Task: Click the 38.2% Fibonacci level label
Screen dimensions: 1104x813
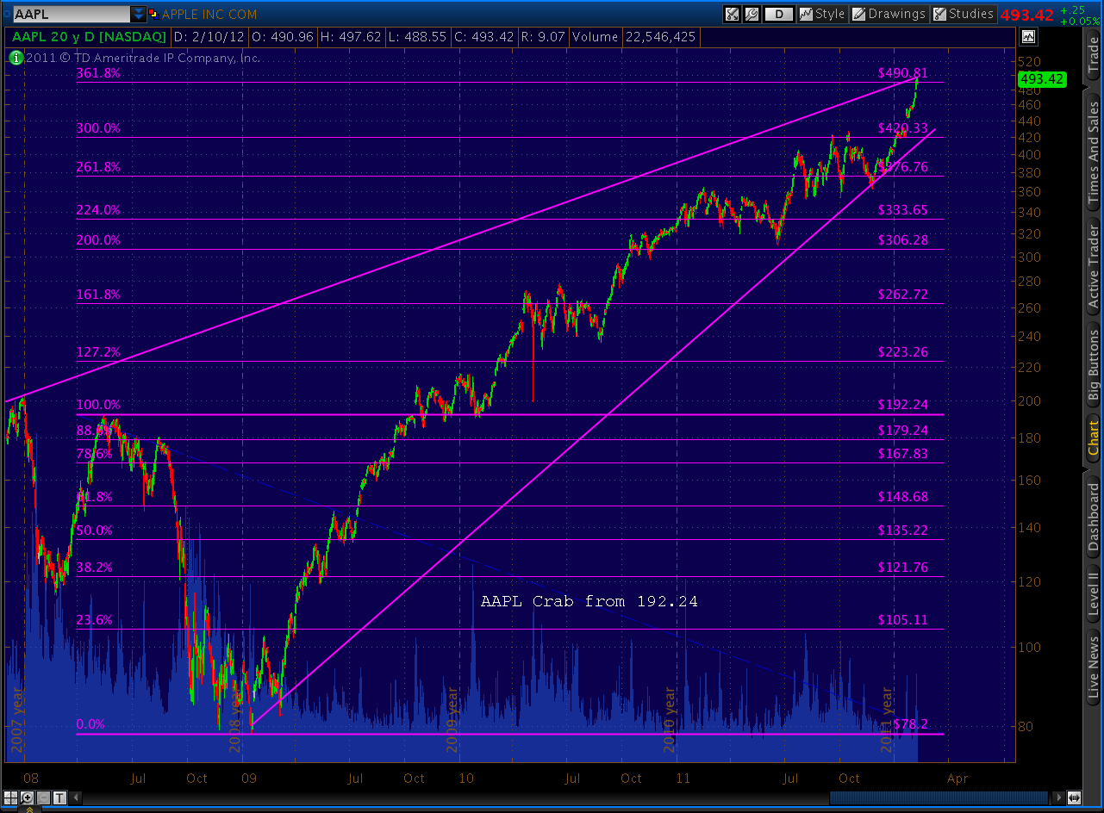Action: click(x=95, y=568)
